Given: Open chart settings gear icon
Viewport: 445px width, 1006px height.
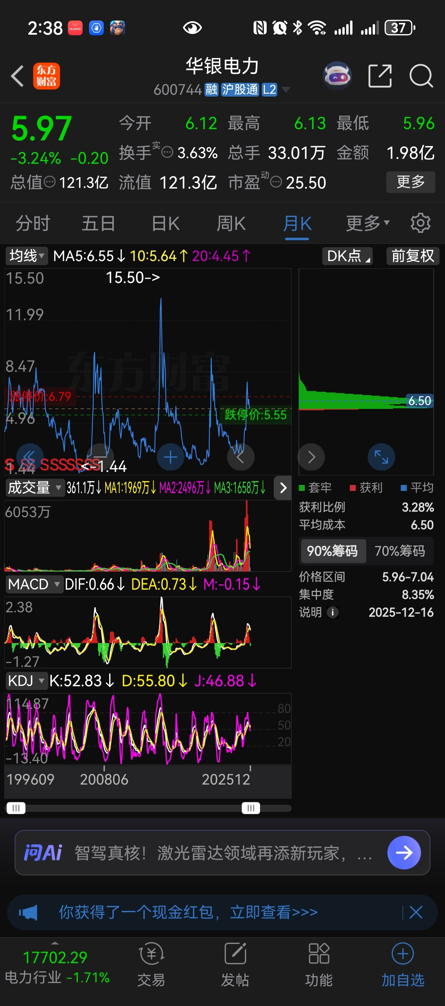Looking at the screenshot, I should [x=420, y=224].
